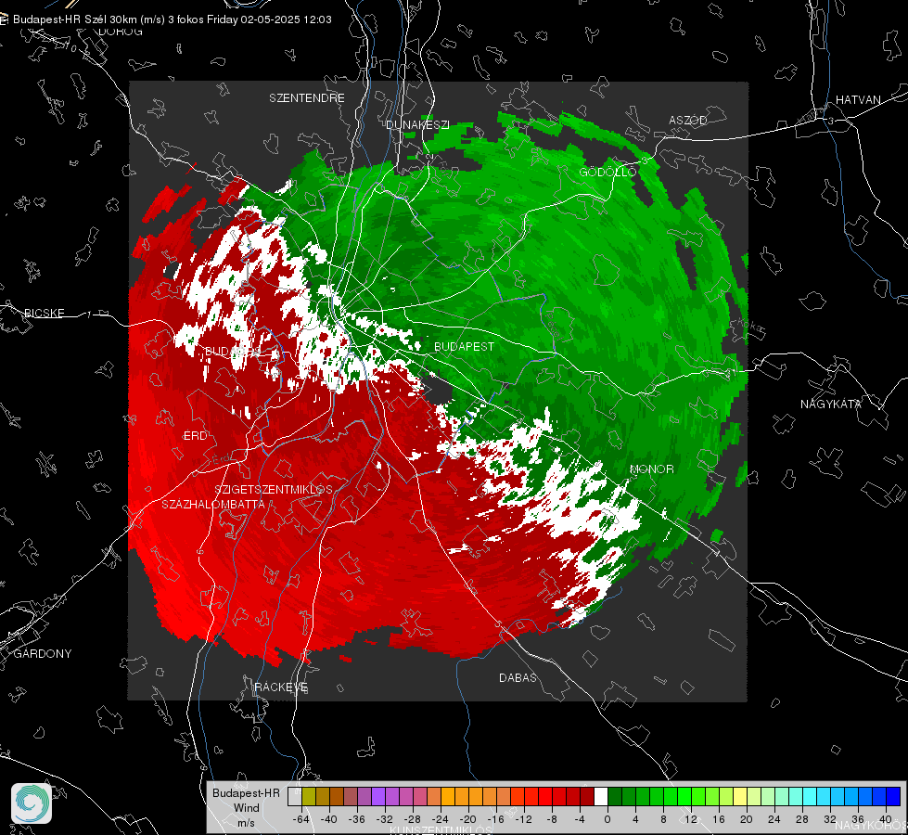908x835 pixels.
Task: Click the HATVAN label
Action: point(858,99)
